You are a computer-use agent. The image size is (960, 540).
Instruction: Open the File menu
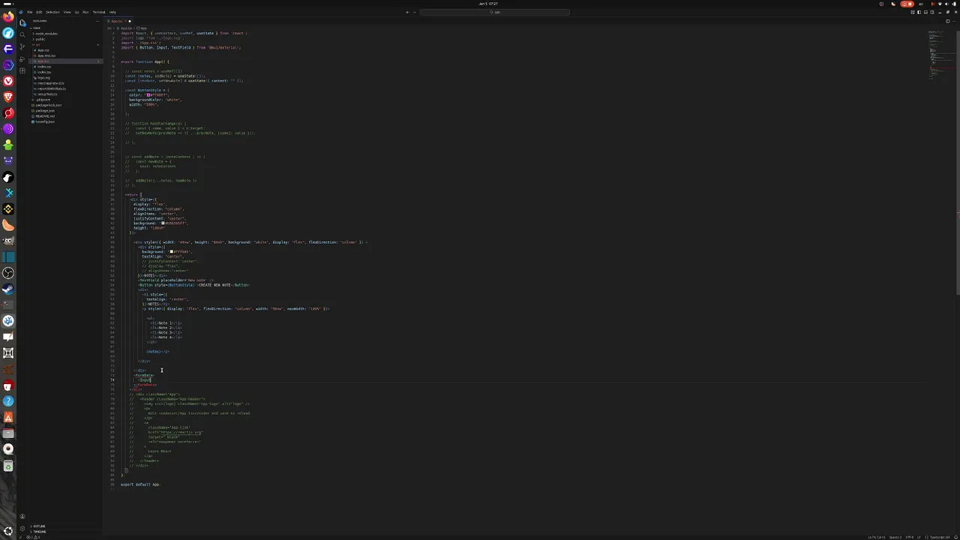pos(30,12)
